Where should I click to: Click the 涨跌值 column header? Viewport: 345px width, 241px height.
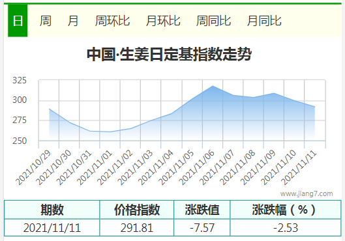[202, 210]
